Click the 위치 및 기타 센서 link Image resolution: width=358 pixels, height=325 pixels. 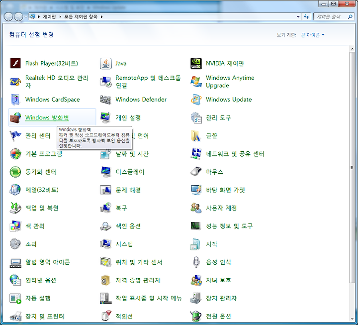pos(139,262)
